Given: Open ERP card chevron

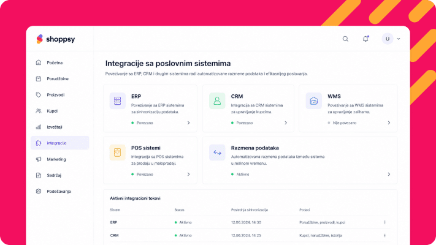Looking at the screenshot, I should coord(188,123).
